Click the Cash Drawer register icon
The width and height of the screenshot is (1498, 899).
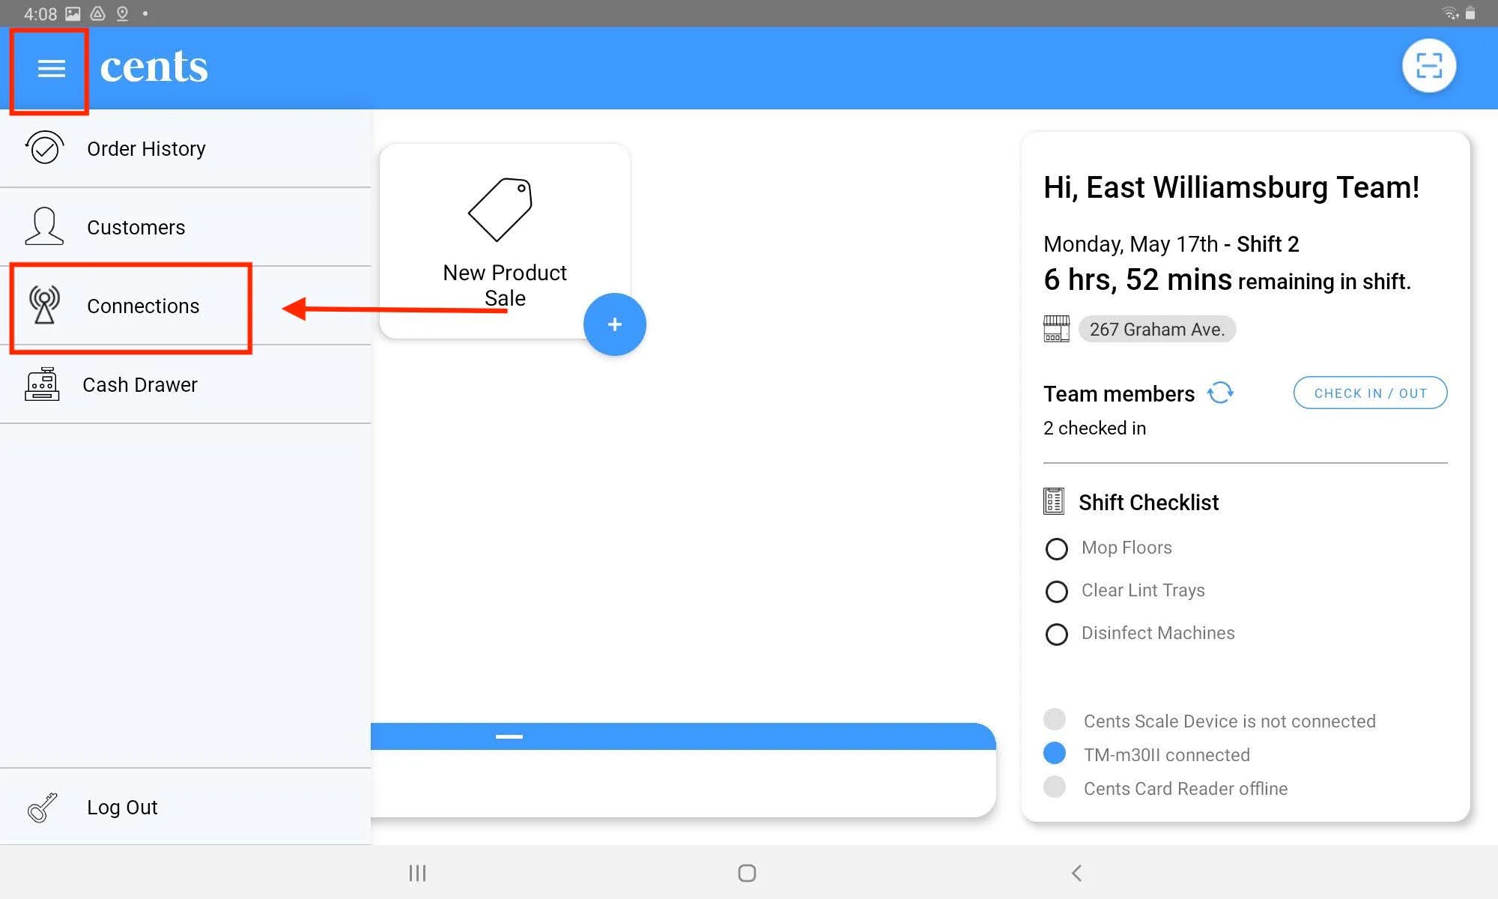[43, 384]
